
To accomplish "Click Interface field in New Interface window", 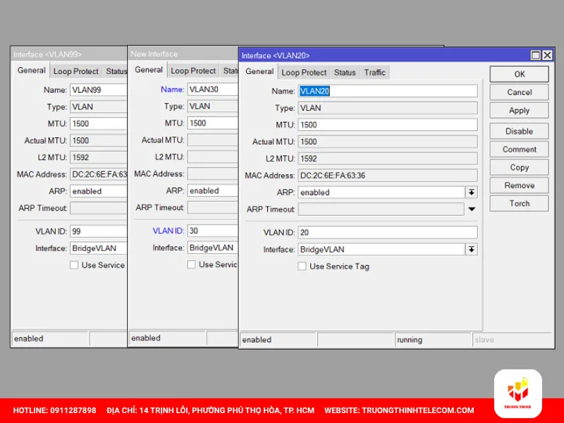I will coord(212,247).
